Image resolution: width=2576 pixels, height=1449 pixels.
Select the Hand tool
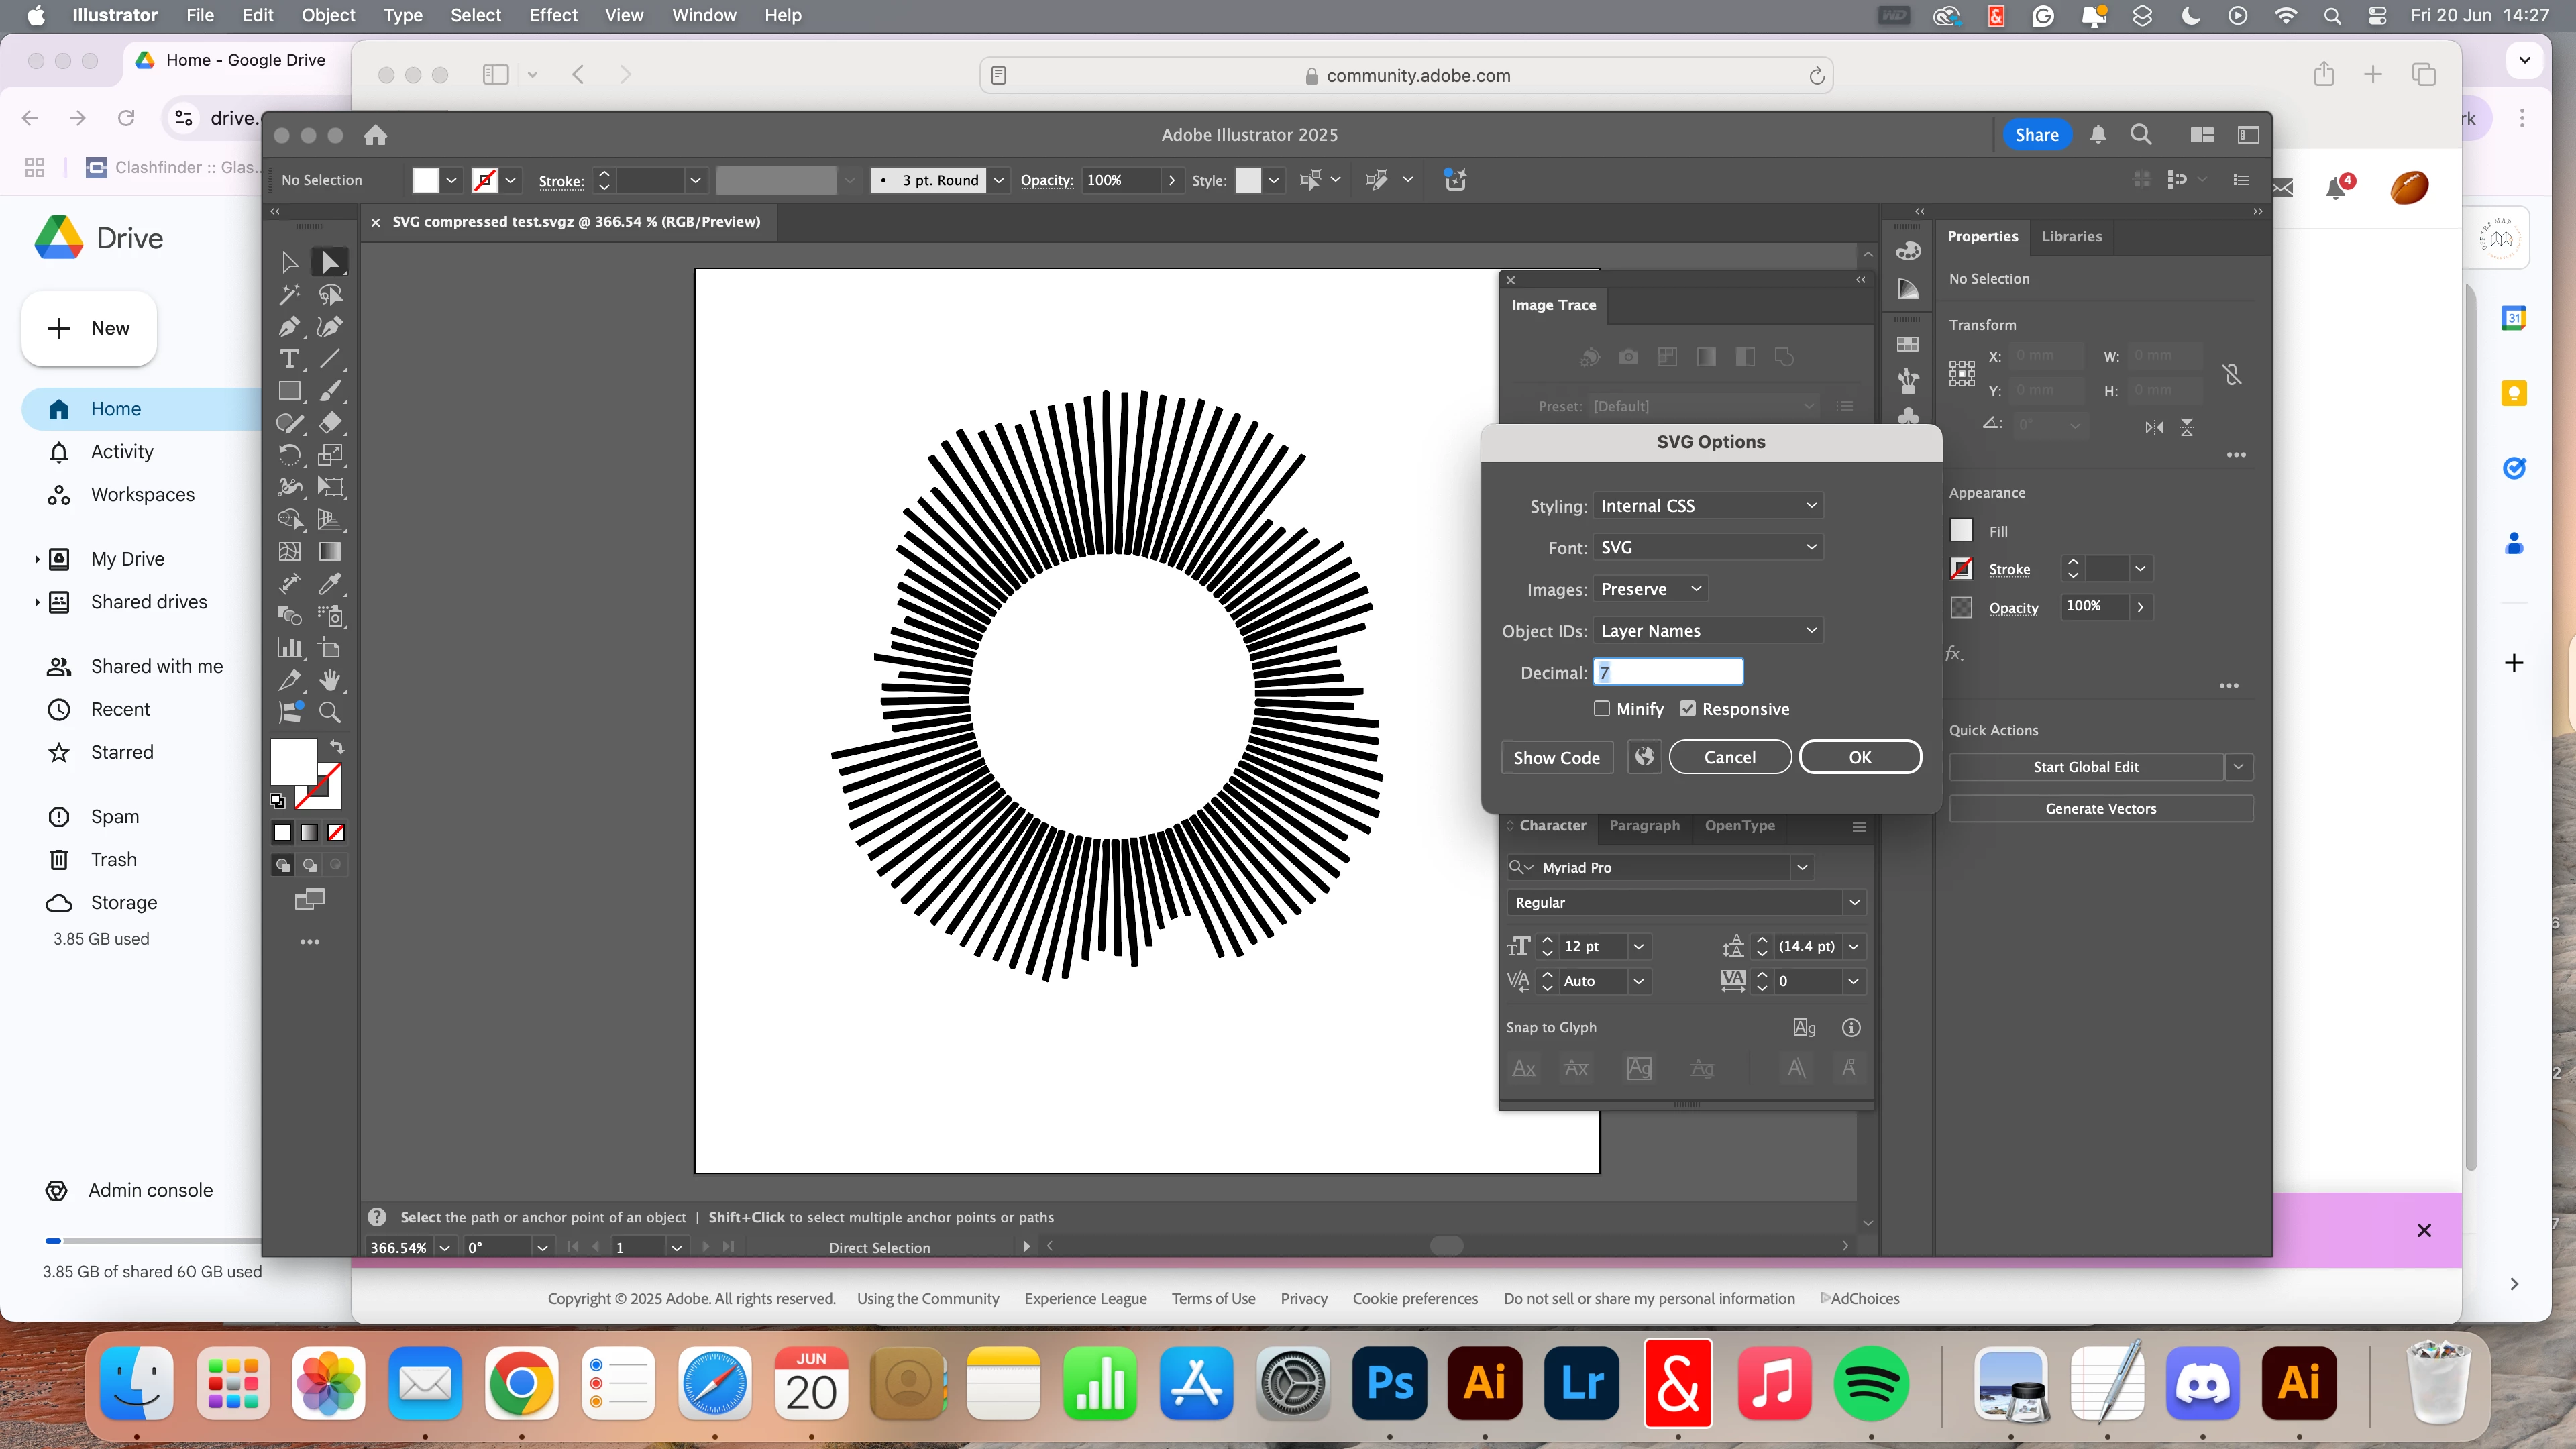(x=330, y=681)
